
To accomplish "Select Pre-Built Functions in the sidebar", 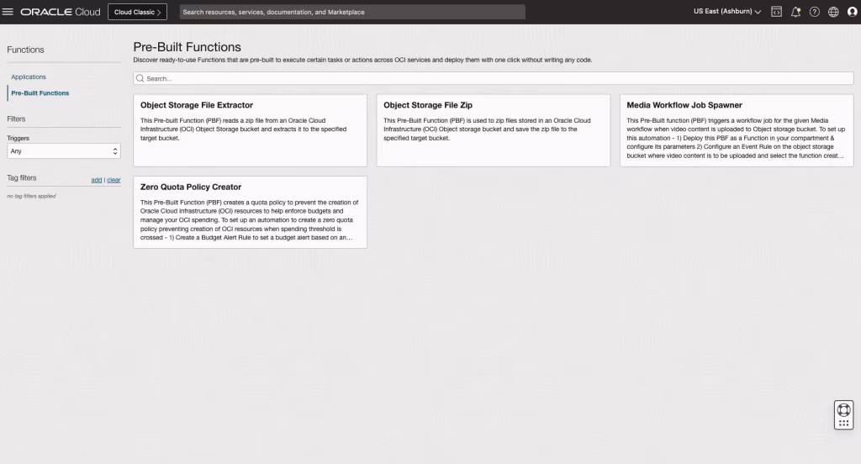I will click(x=40, y=93).
